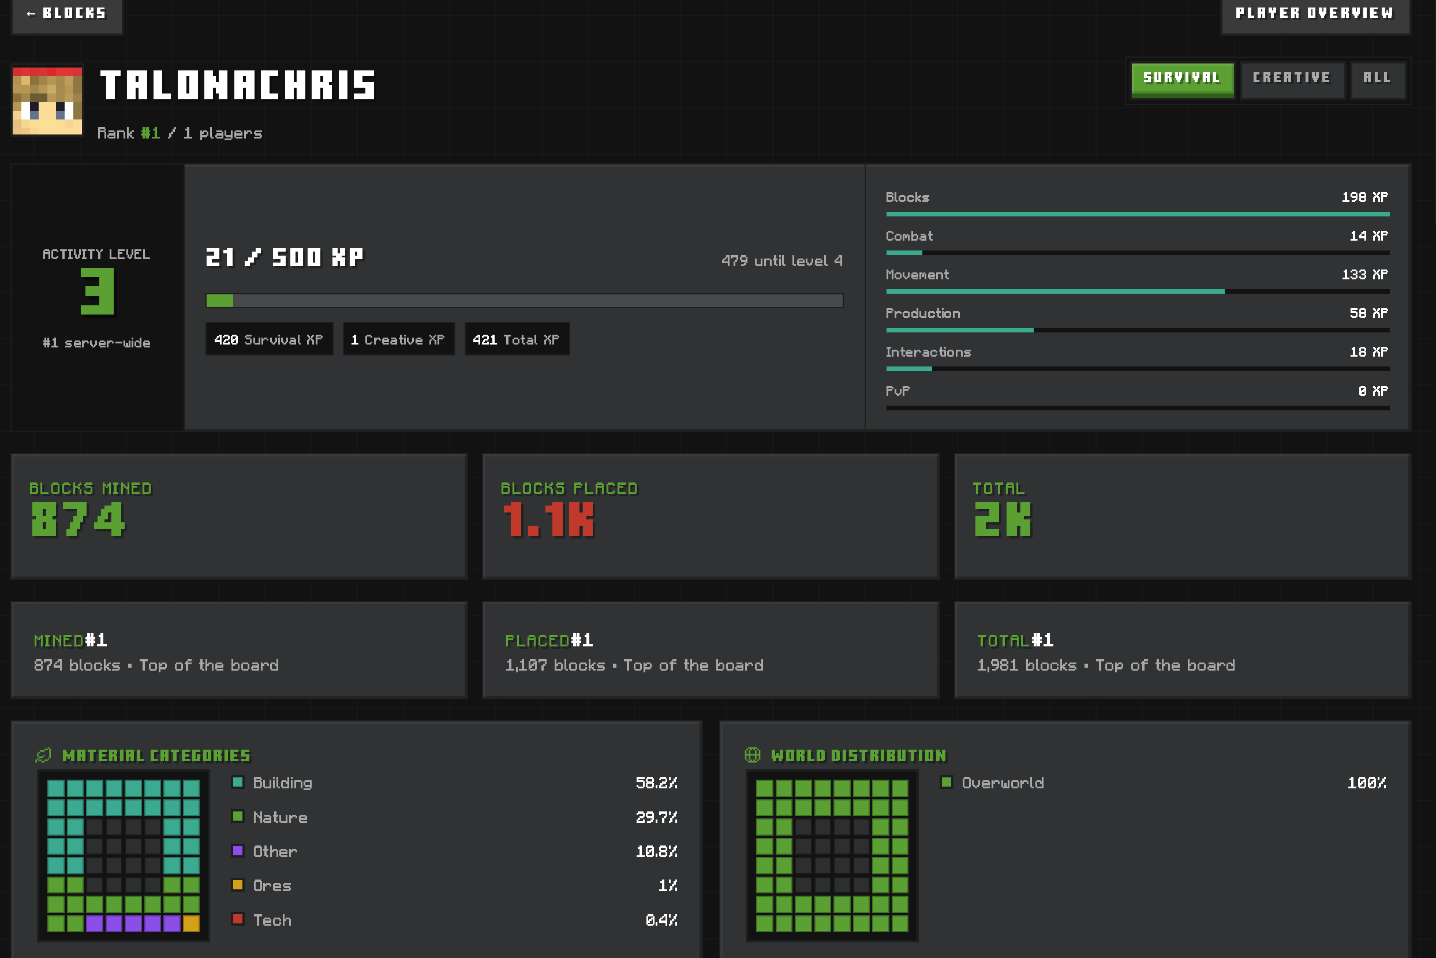
Task: Click the Building legend color swatch
Action: (x=238, y=782)
